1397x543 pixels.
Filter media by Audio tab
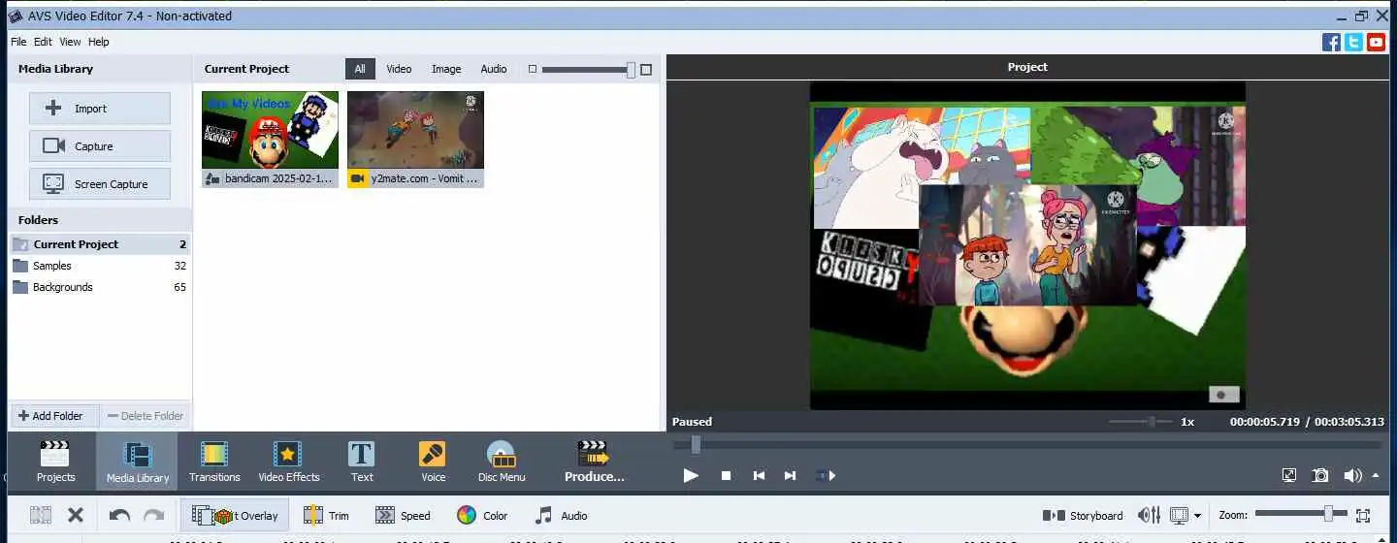[x=494, y=69]
